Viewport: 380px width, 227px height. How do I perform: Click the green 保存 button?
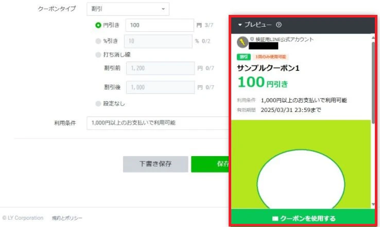pos(210,164)
